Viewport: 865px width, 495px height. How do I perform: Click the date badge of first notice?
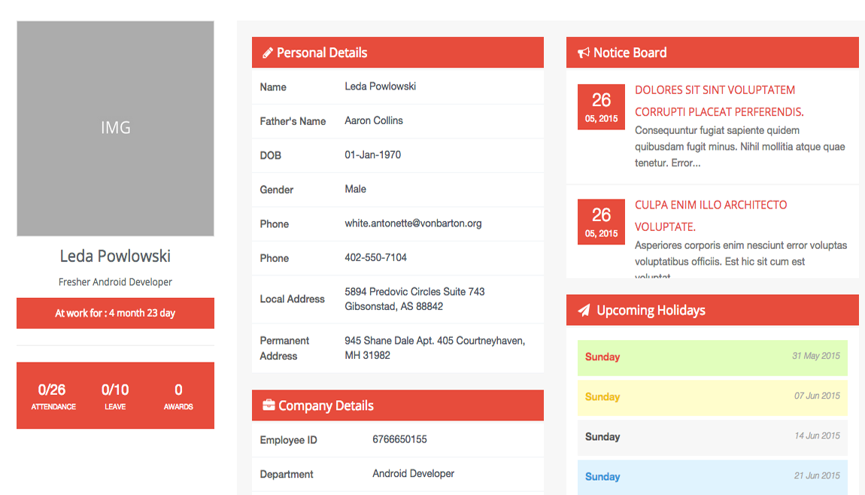(x=601, y=107)
